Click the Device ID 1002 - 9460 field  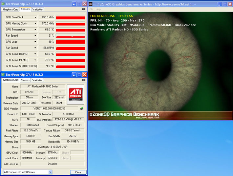tap(28, 114)
